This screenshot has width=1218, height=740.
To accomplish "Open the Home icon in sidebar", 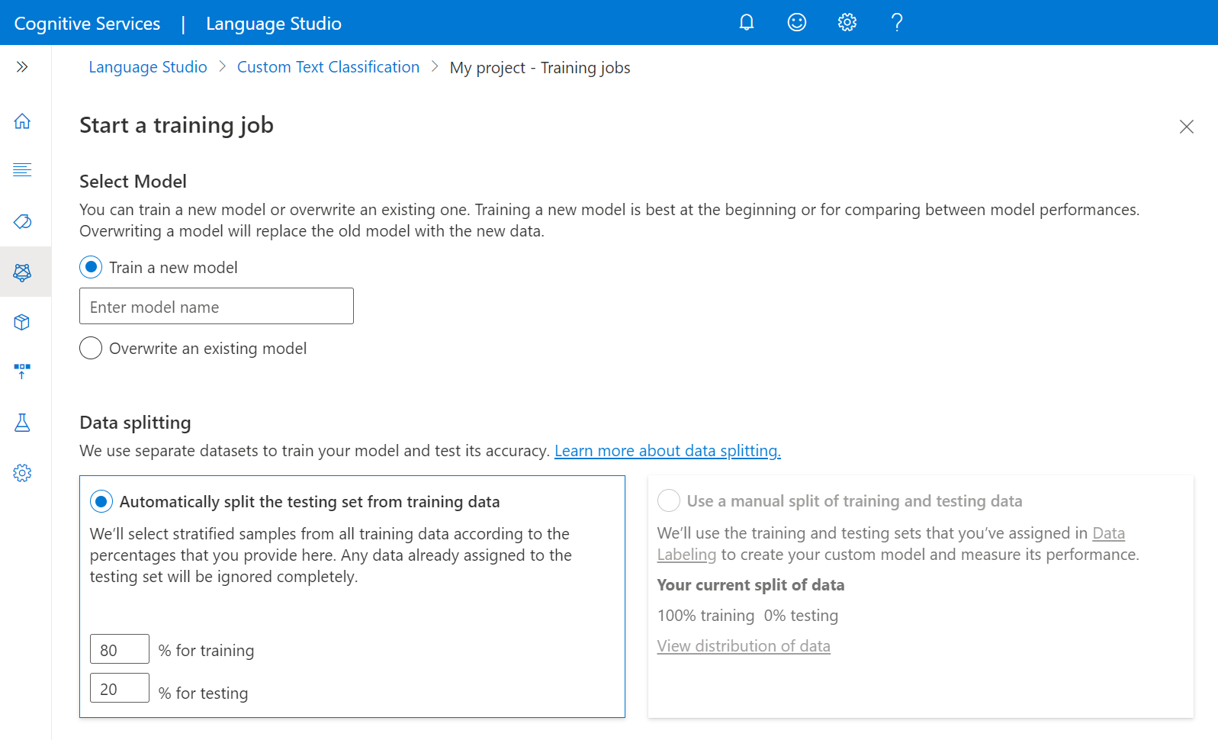I will click(22, 121).
